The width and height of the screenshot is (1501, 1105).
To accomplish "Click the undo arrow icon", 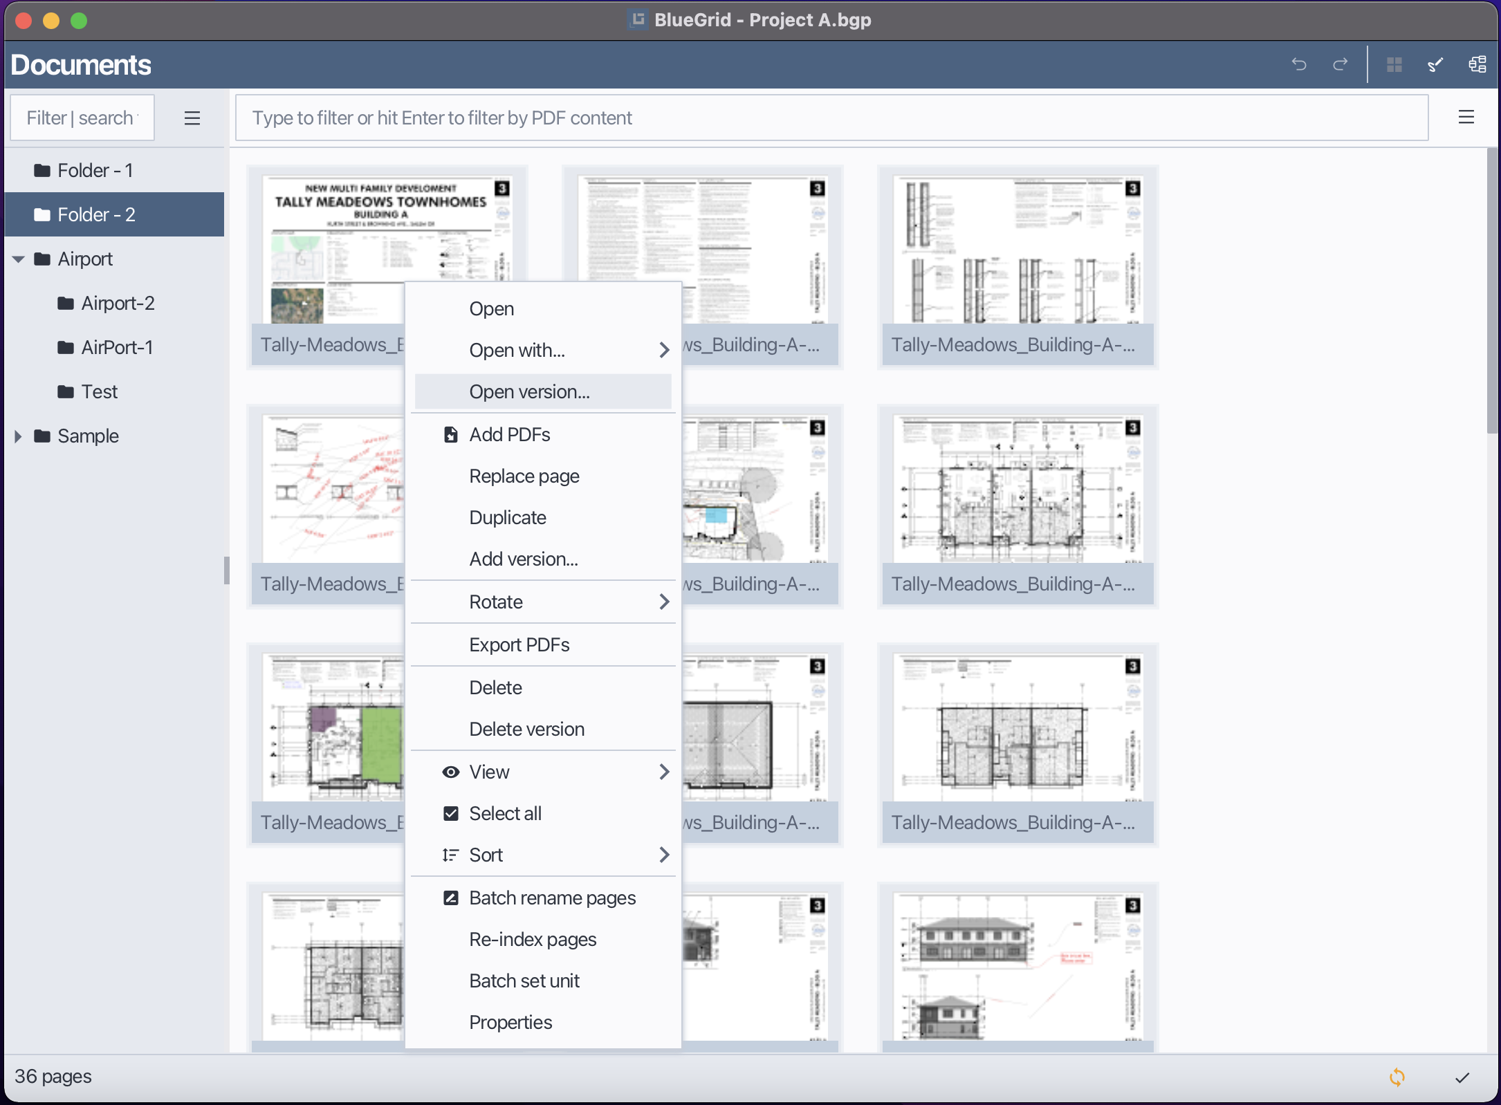I will (1298, 64).
